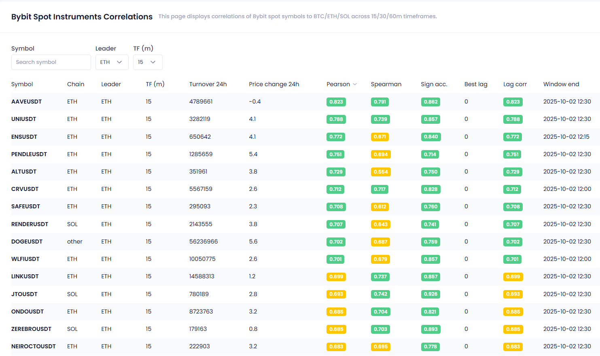Select the RENDERUSDT symbol row

click(305, 224)
